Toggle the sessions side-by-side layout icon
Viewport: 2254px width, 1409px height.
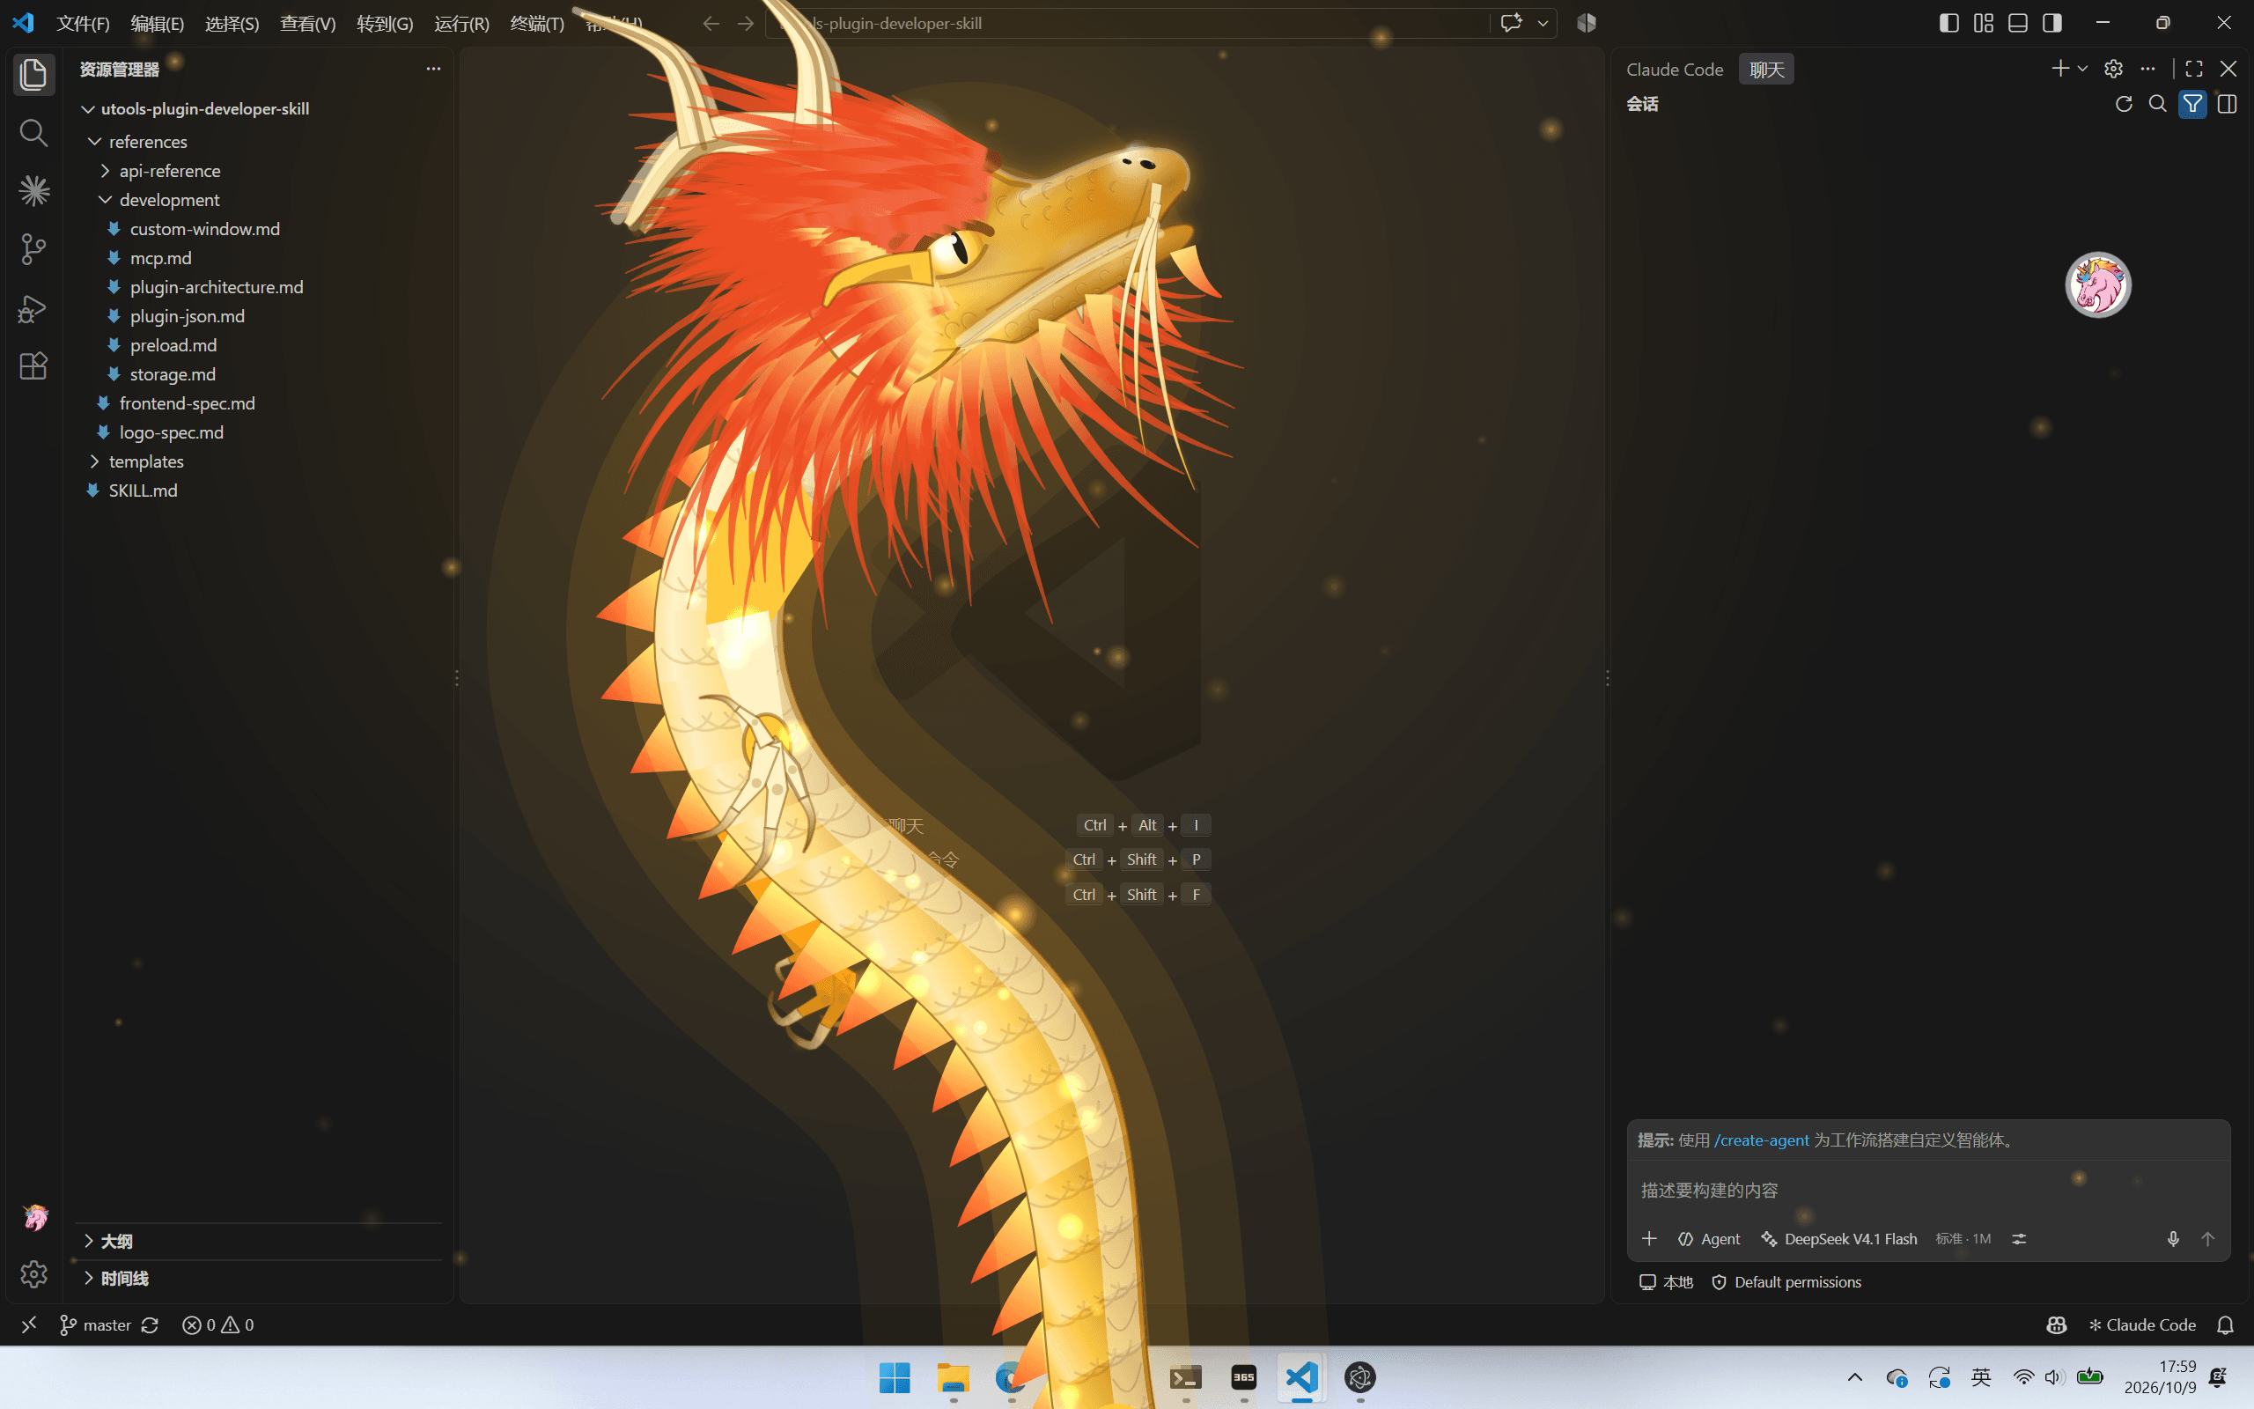click(x=2227, y=103)
